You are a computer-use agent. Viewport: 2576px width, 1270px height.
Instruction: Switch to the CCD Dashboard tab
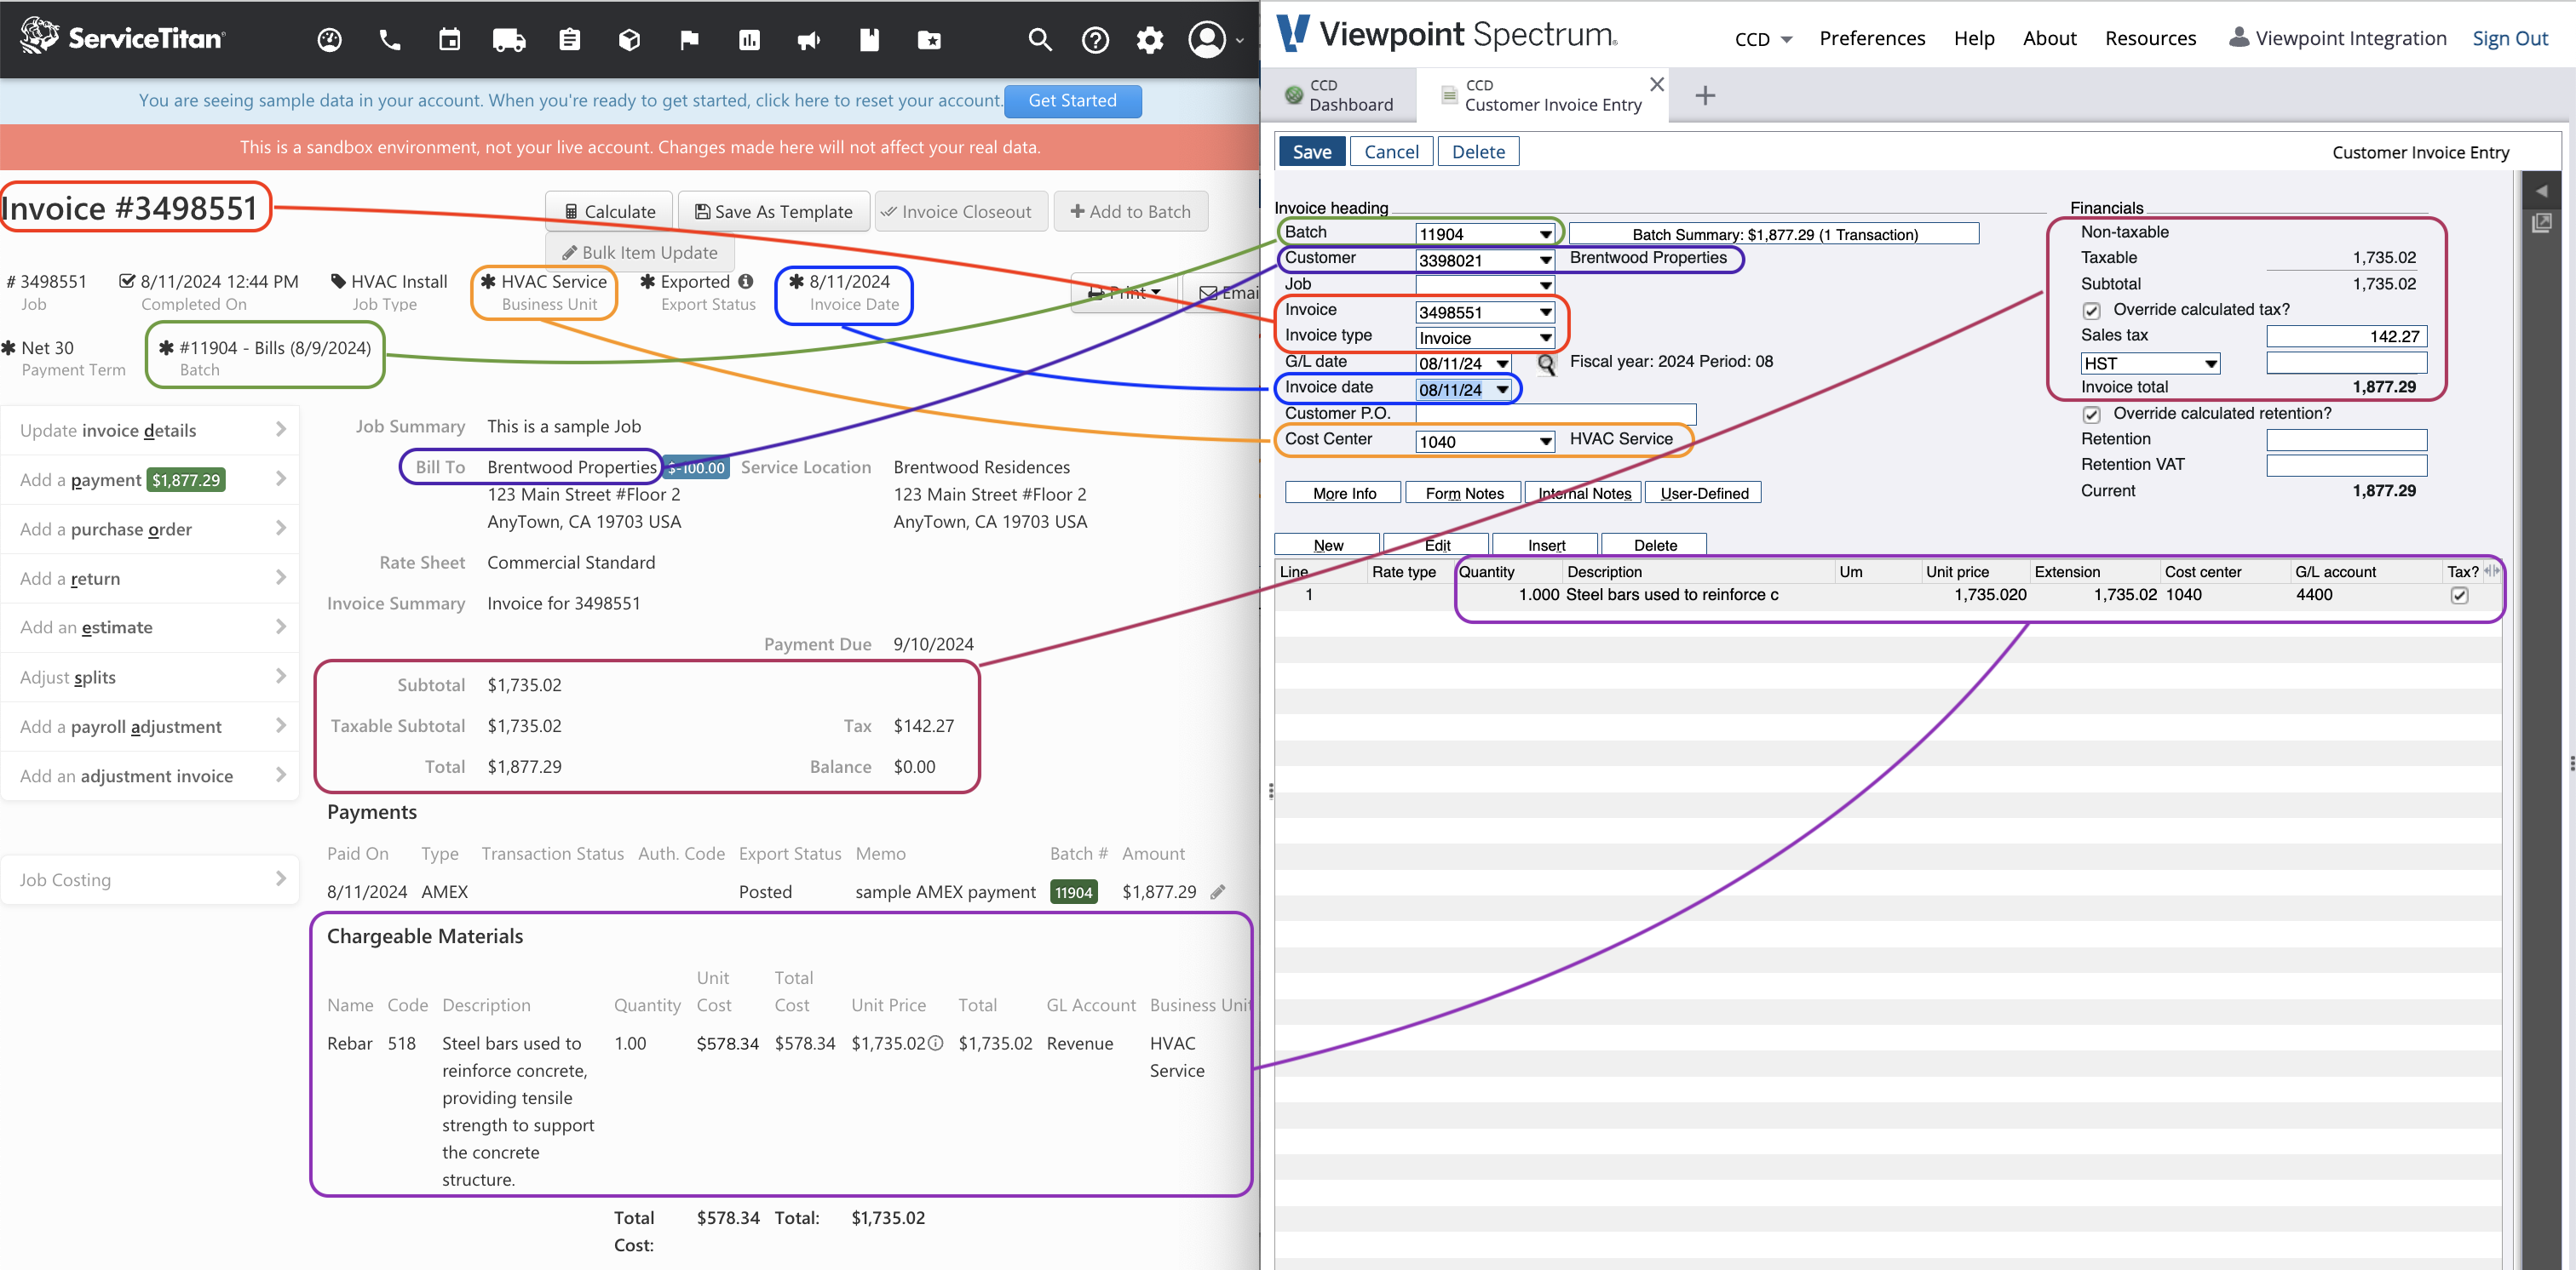[1339, 95]
